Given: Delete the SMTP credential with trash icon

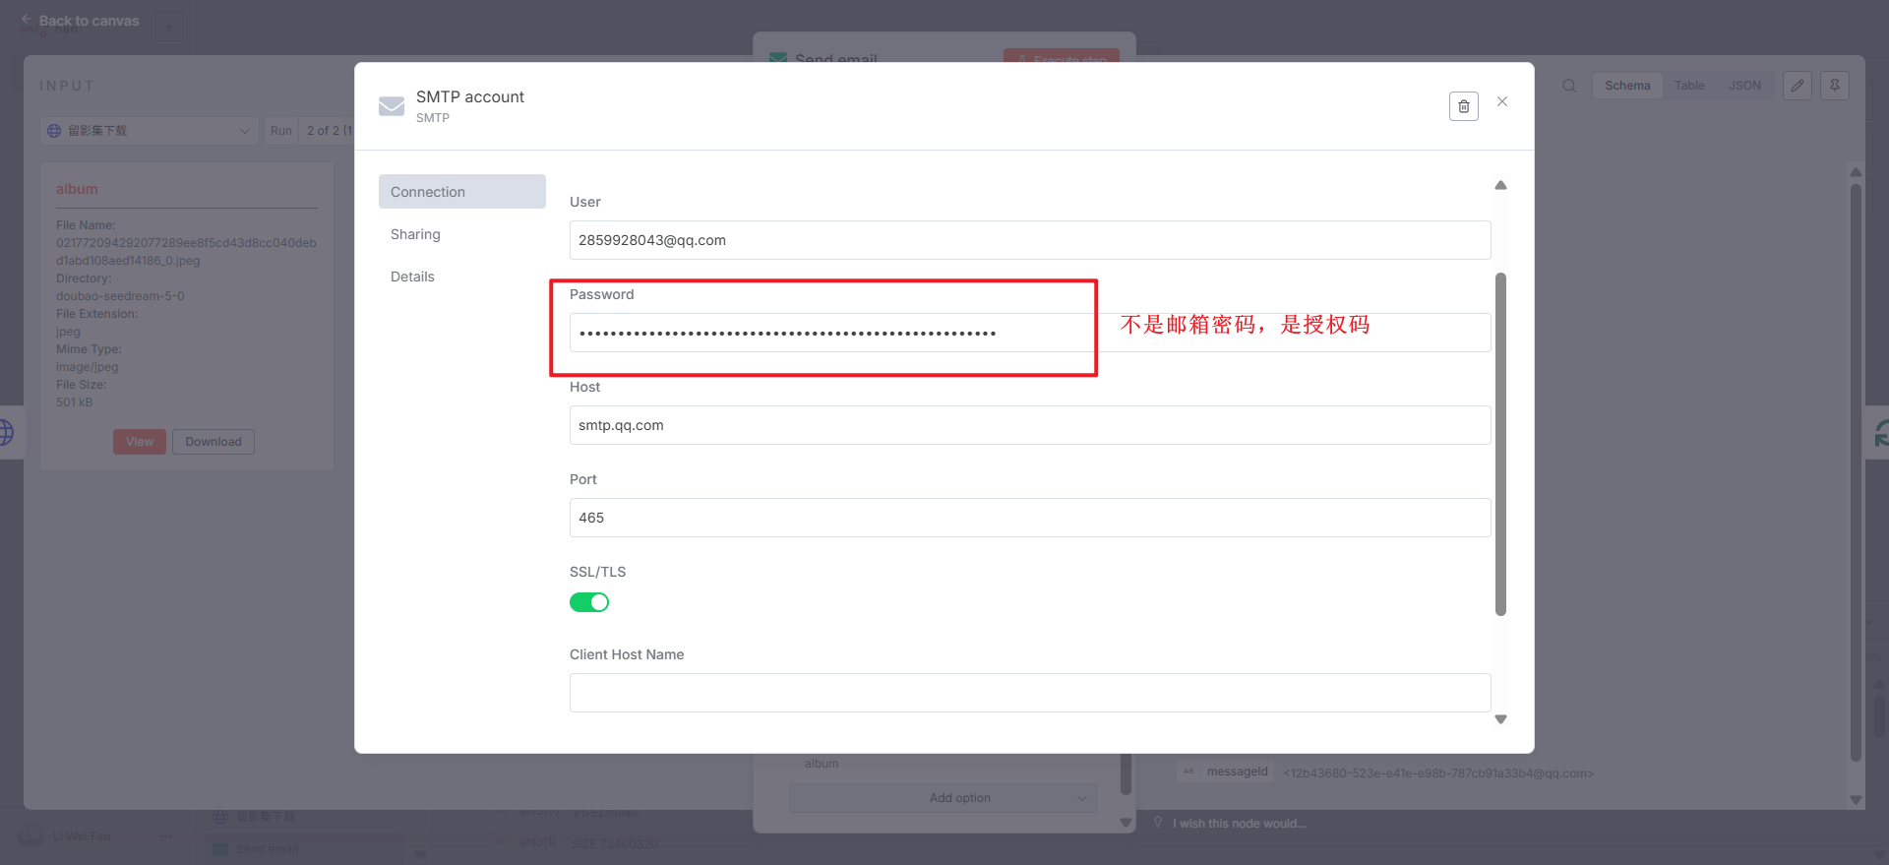Looking at the screenshot, I should pos(1463,106).
